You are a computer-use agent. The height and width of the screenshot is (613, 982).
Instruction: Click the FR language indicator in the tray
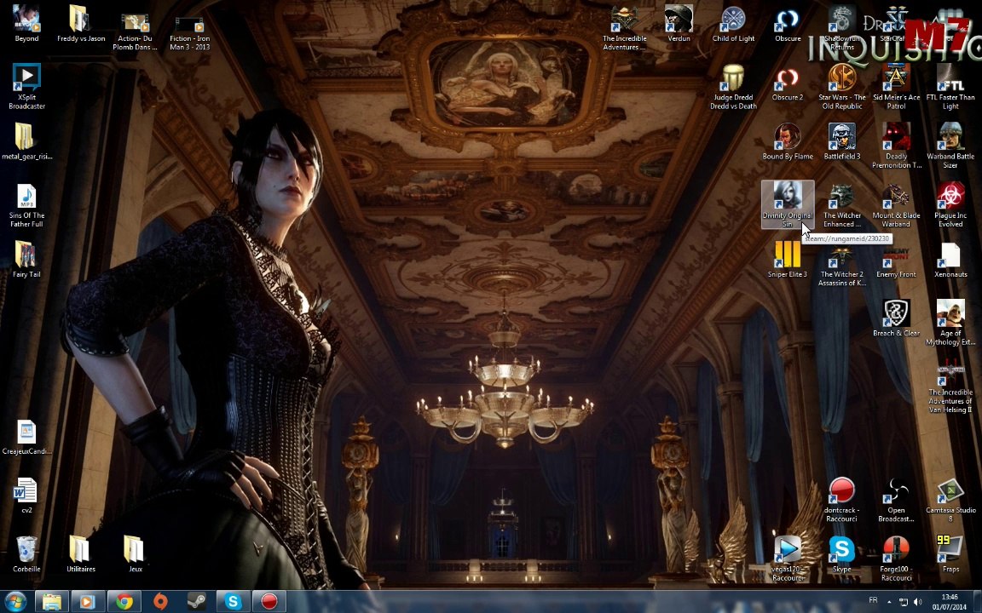click(873, 600)
